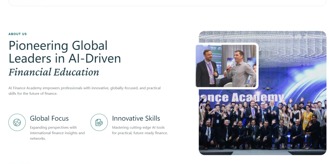Click the Global Focus globe icon
Viewport: 329px width, 164px height.
coord(17,123)
